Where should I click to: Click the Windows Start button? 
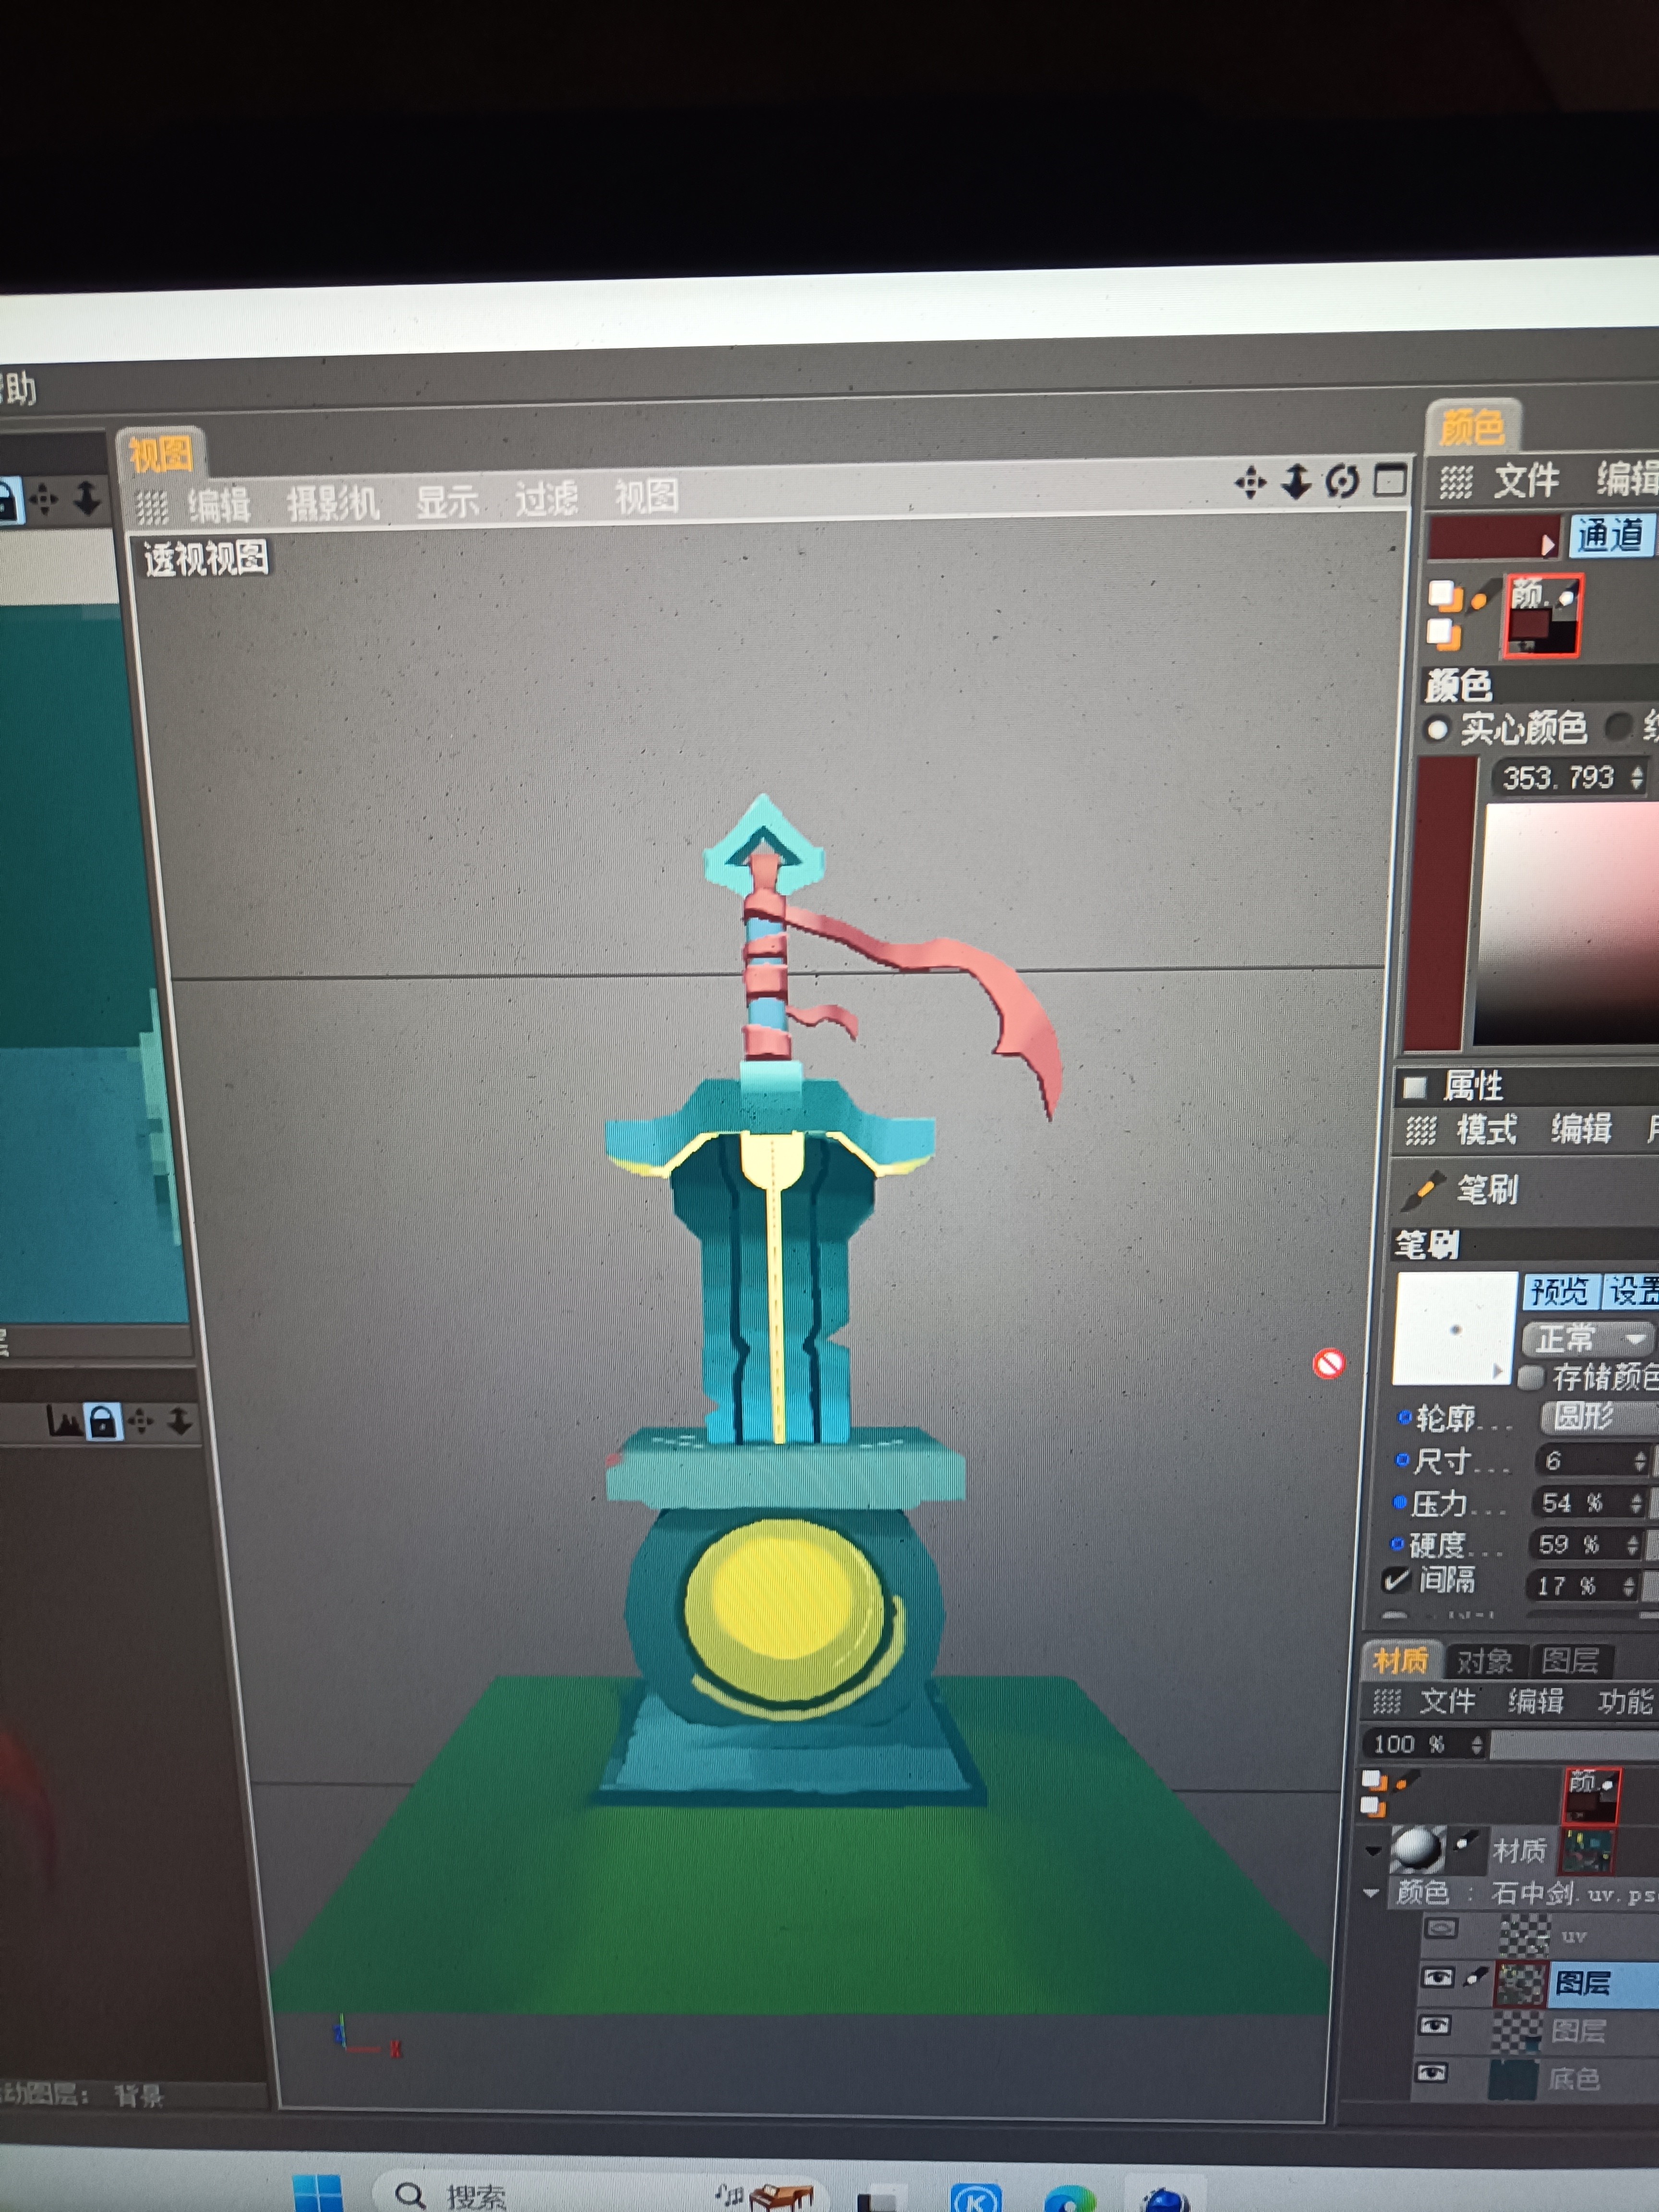click(318, 2194)
